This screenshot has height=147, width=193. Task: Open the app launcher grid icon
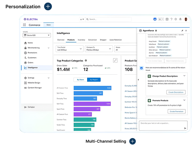pyautogui.click(x=24, y=25)
